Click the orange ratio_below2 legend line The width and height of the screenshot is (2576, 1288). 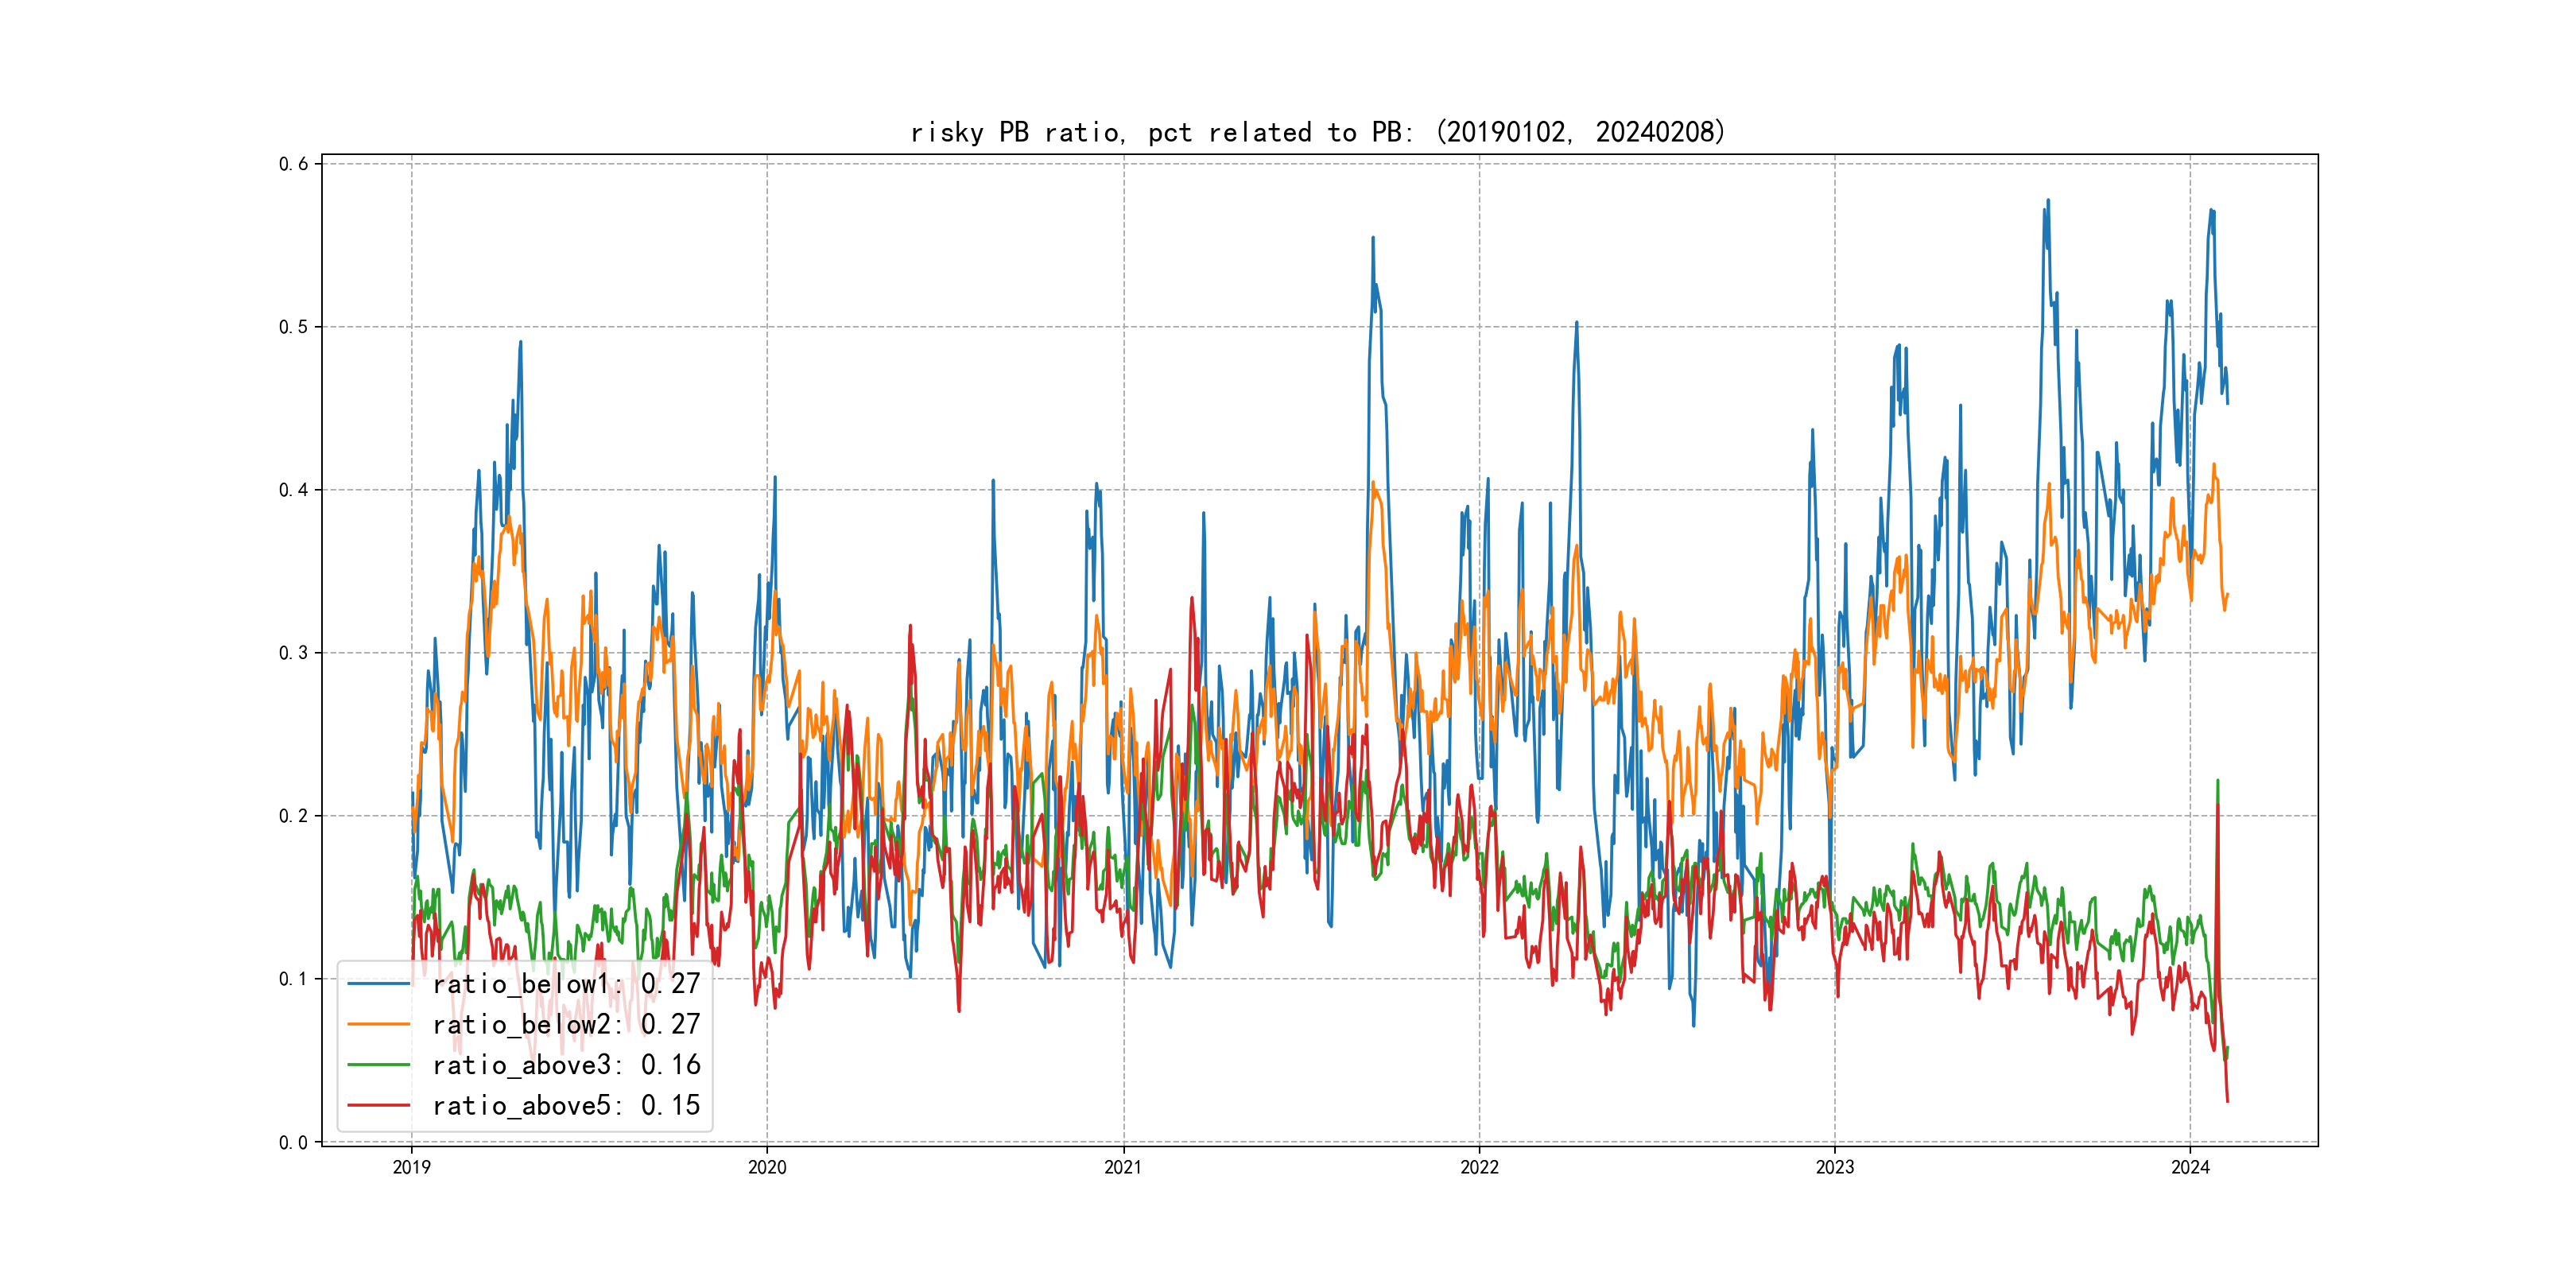[378, 1024]
